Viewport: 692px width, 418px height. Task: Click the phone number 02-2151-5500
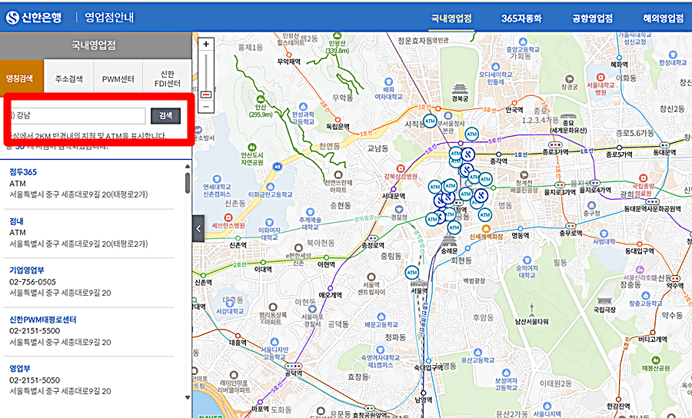point(35,330)
